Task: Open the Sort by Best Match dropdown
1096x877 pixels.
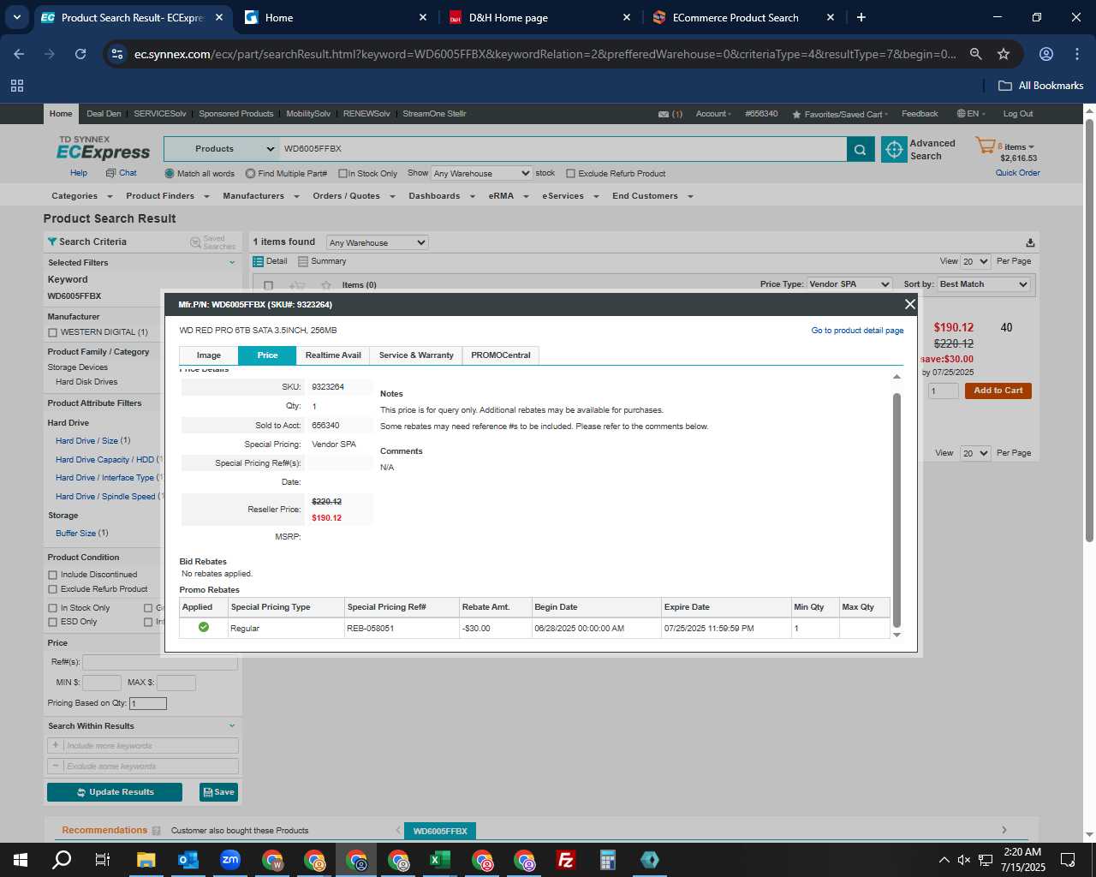Action: tap(984, 284)
